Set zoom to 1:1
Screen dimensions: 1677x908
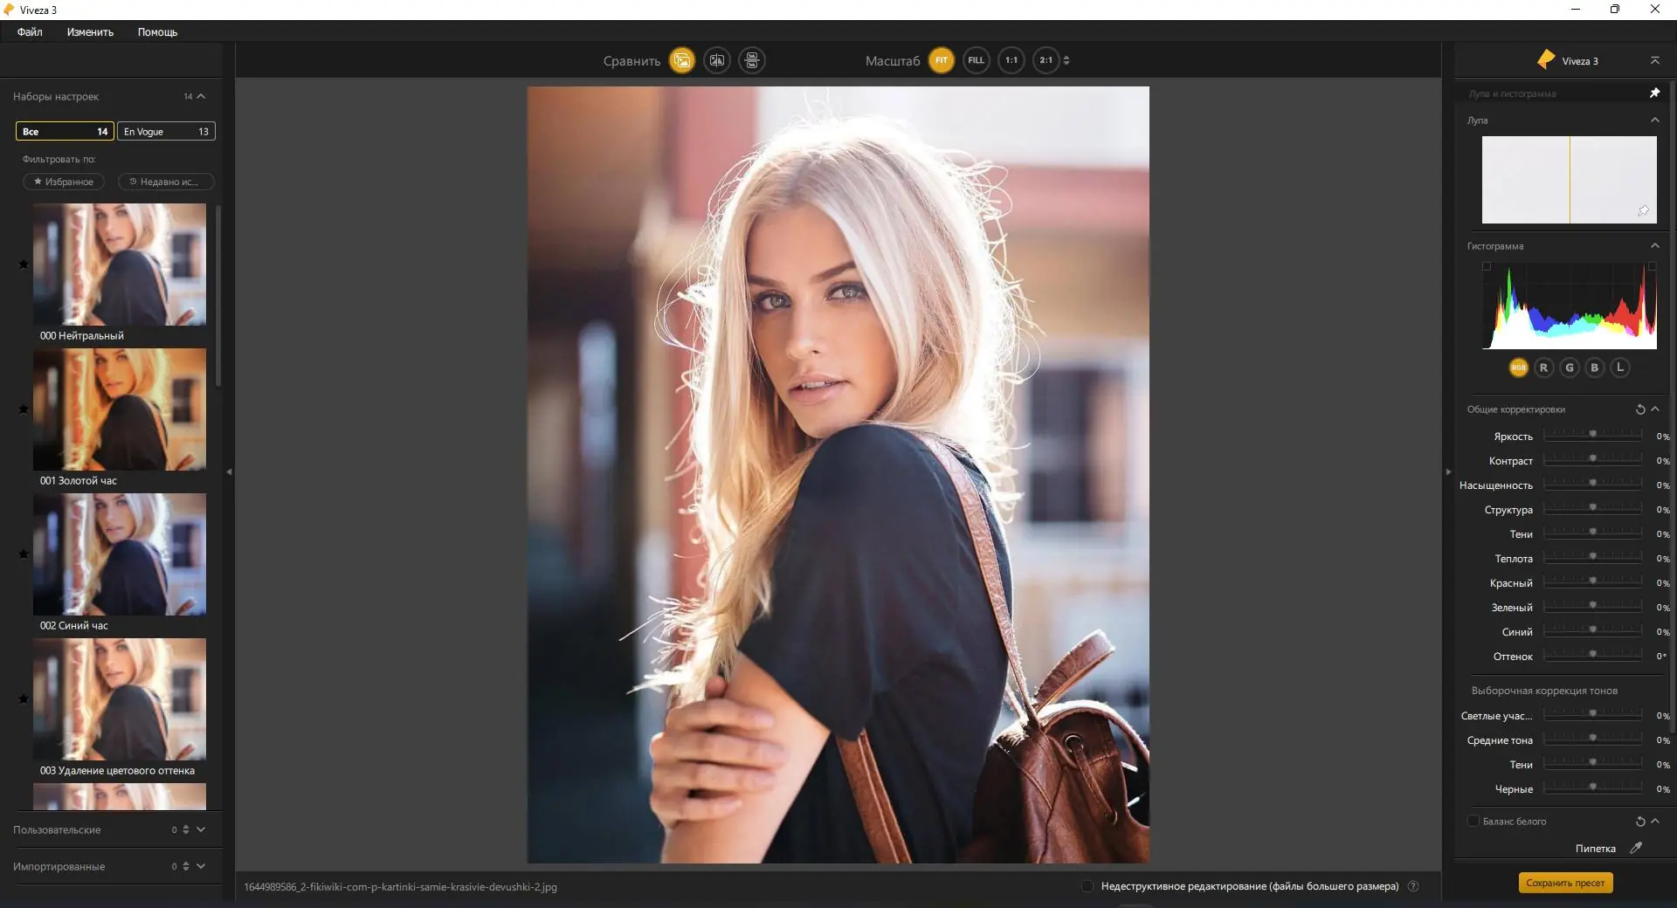[1011, 60]
